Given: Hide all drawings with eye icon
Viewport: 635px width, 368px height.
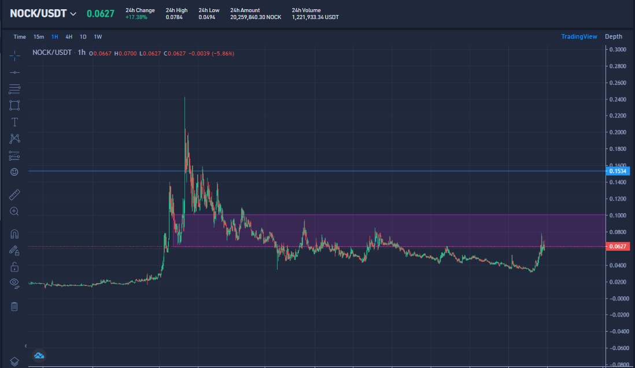Looking at the screenshot, I should tap(14, 284).
